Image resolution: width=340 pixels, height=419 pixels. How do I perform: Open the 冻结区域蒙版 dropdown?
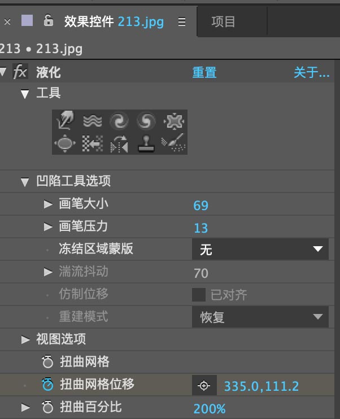[x=260, y=250]
